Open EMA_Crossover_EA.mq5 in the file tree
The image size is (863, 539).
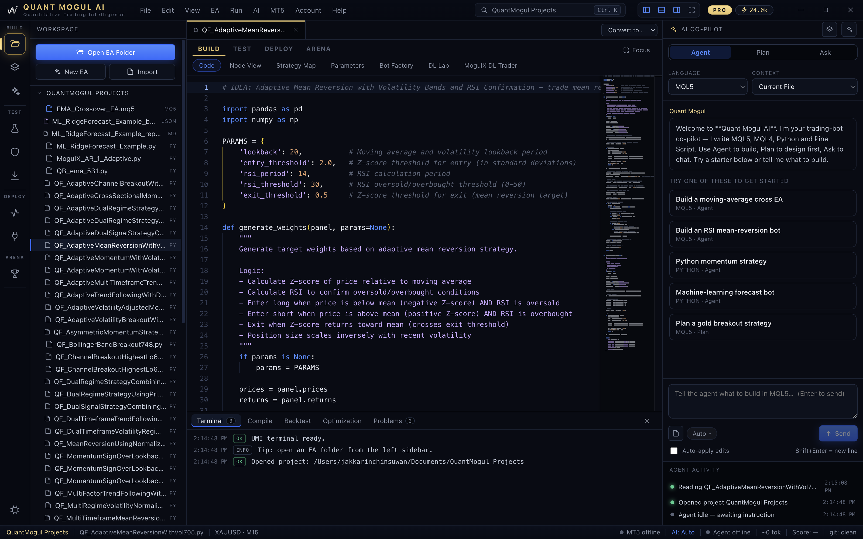point(105,109)
